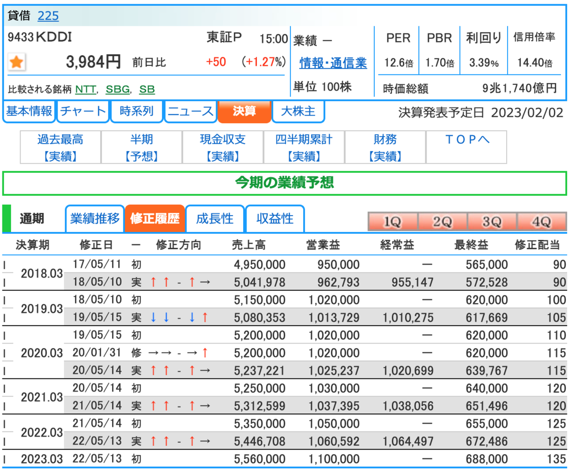Viewport: 572px width, 471px height.
Task: Switch to the 大株主 tab
Action: 298,112
